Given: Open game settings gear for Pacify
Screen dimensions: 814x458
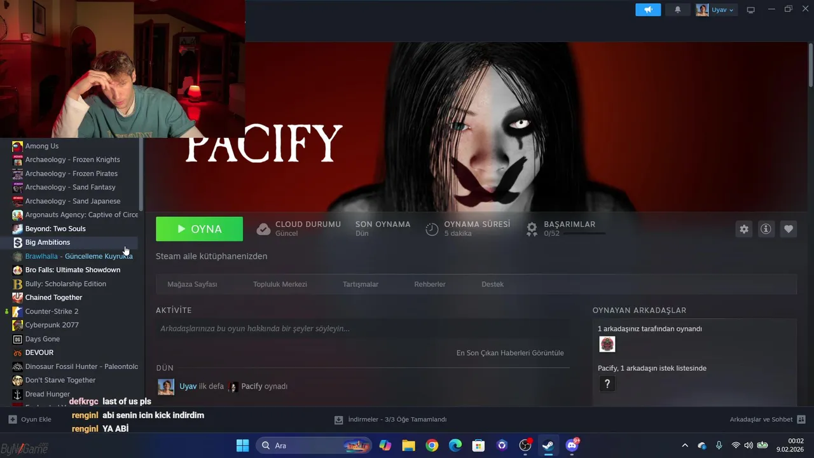Looking at the screenshot, I should tap(744, 229).
